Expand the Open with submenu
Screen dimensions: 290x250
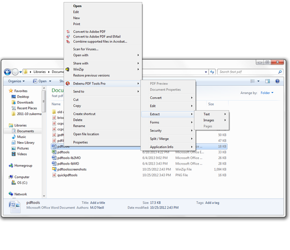138,55
